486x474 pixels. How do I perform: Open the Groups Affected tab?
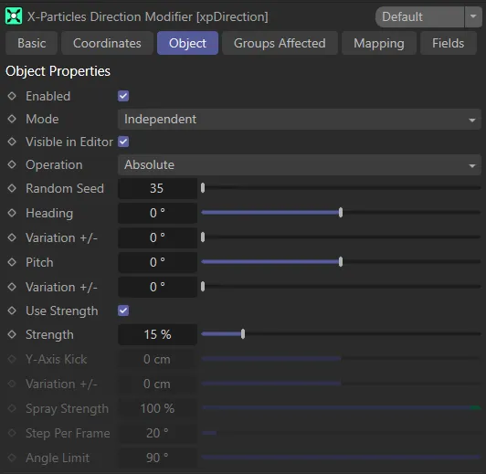pyautogui.click(x=280, y=43)
